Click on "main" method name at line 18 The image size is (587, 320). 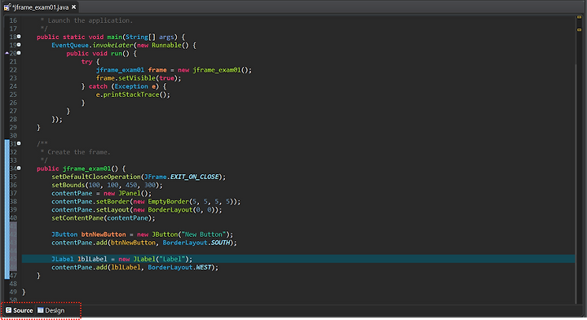pos(115,37)
